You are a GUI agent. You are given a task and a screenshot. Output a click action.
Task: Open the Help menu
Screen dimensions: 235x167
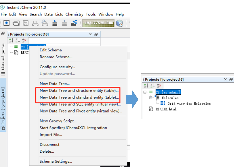(120, 14)
